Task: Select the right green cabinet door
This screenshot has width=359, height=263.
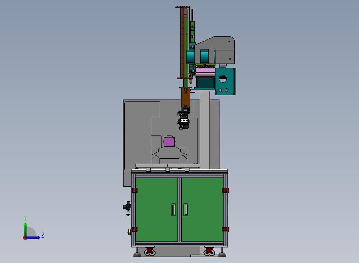Action: pos(203,210)
